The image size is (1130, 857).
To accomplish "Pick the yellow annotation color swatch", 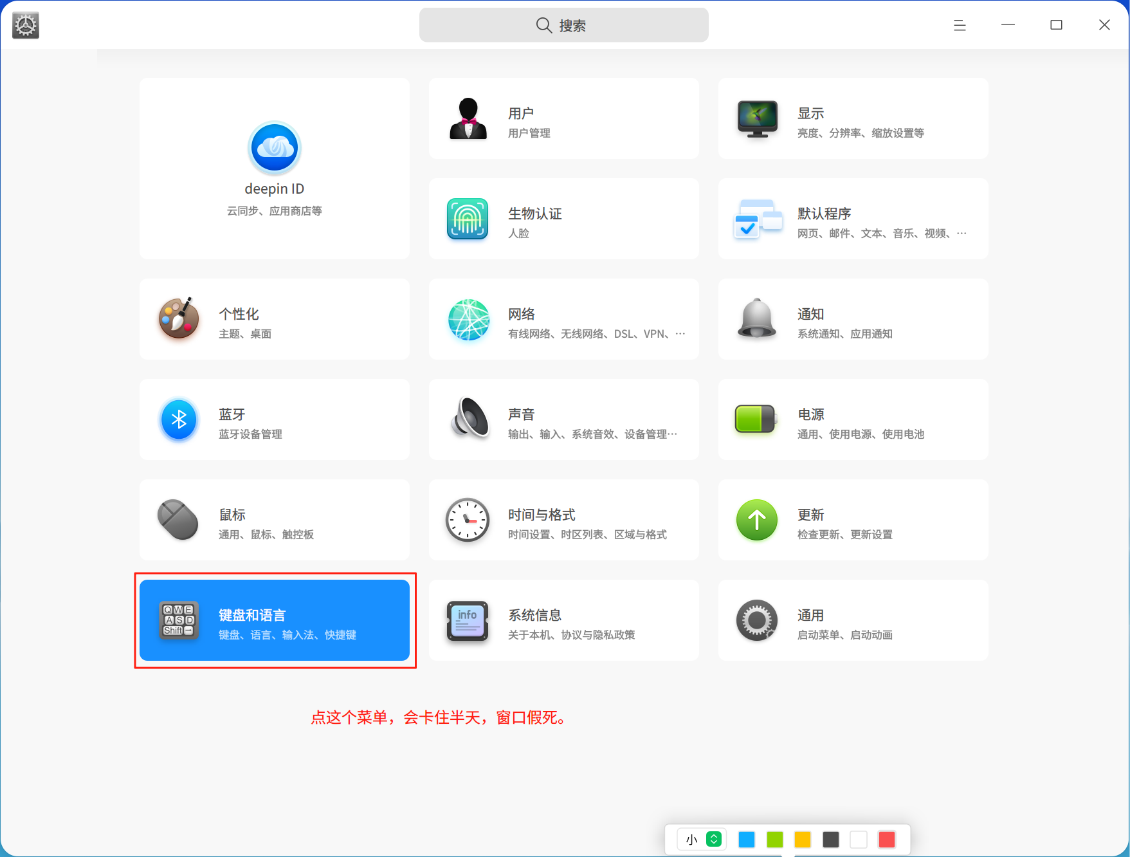I will pyautogui.click(x=803, y=840).
